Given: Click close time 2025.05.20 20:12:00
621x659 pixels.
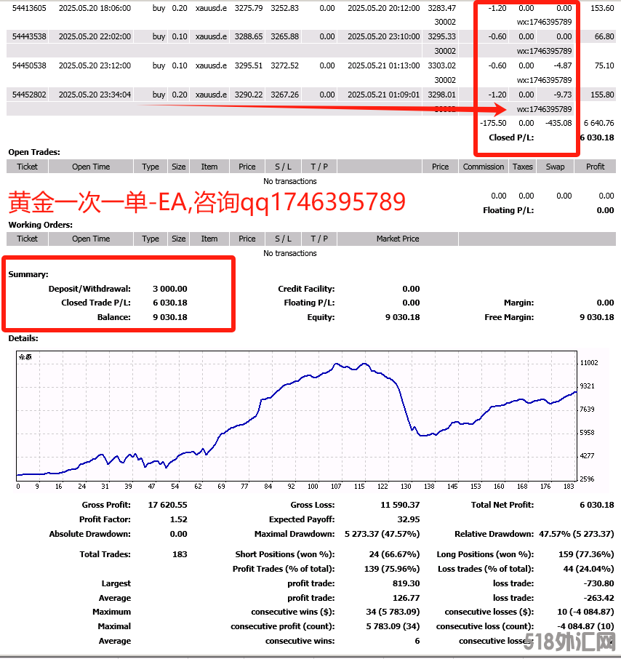Looking at the screenshot, I should 384,8.
